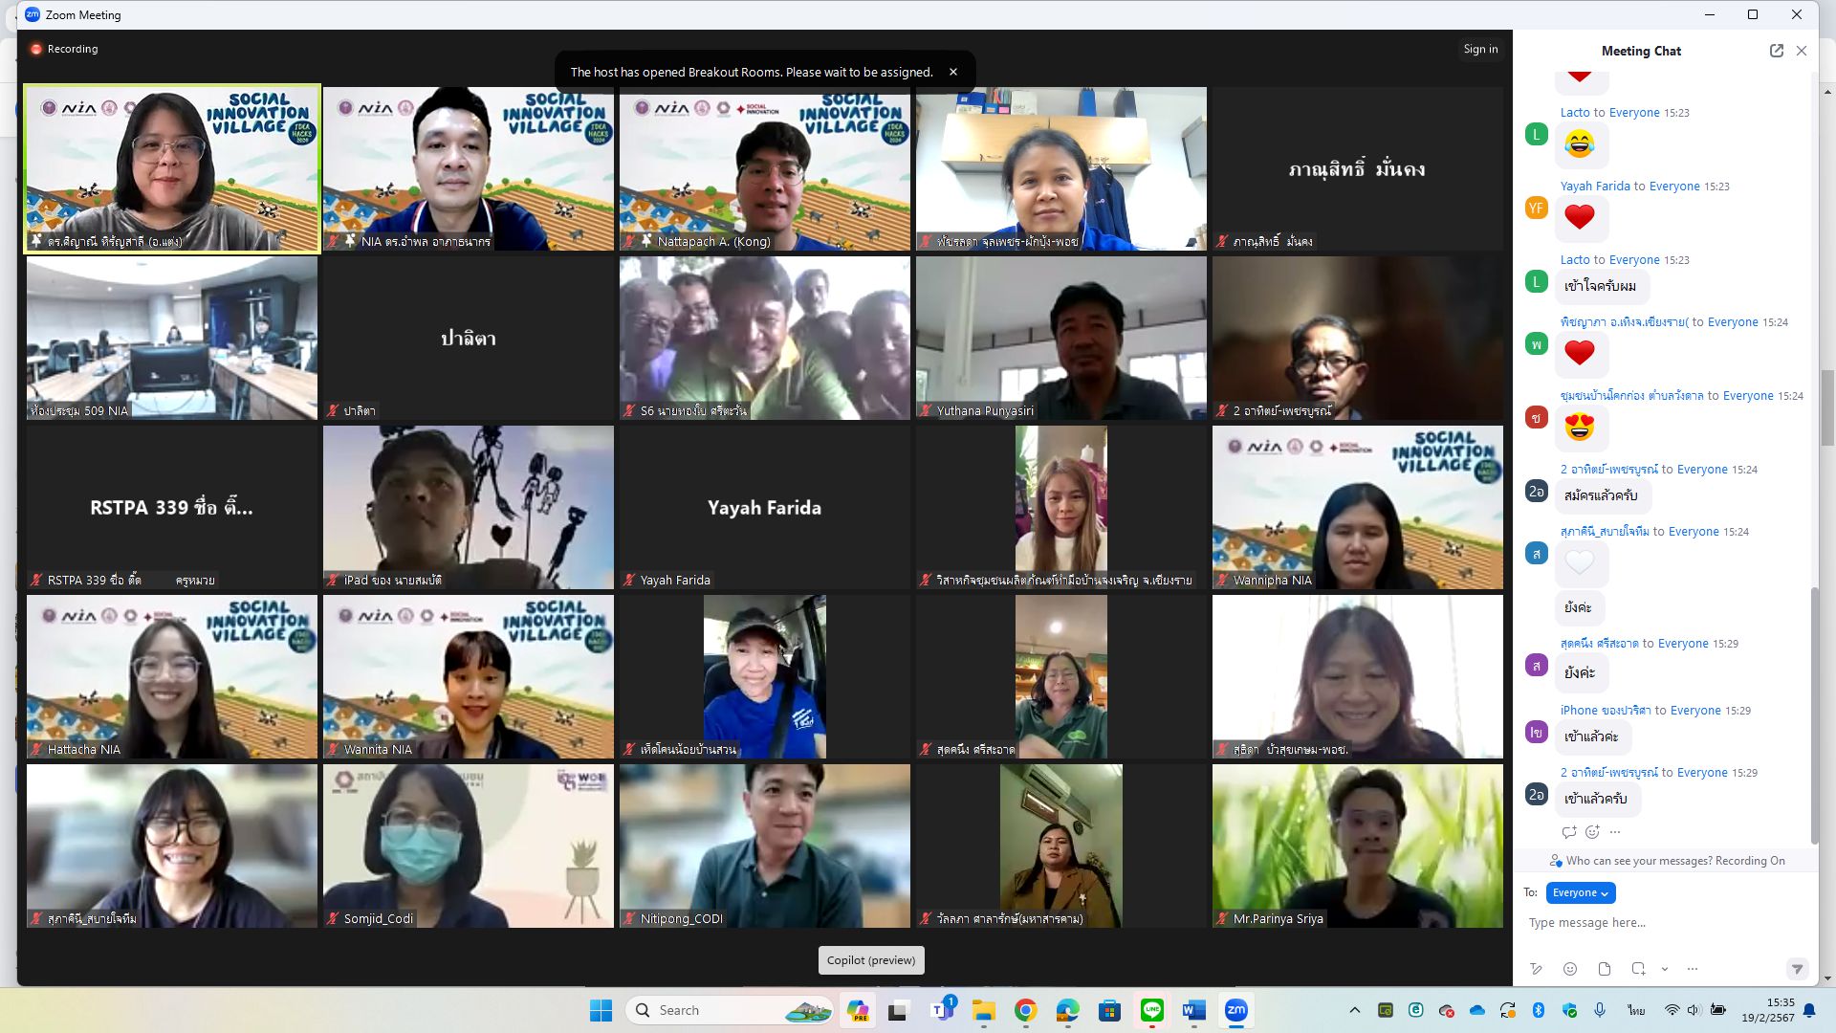1836x1033 pixels.
Task: Open the chat text formatting tool
Action: click(x=1536, y=969)
